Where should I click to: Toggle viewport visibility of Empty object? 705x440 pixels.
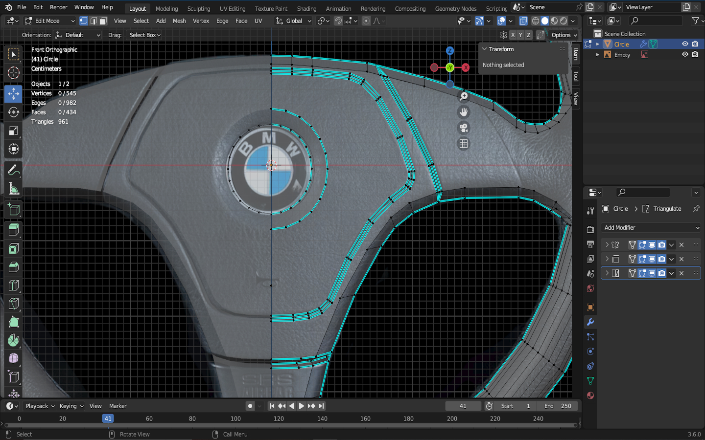click(x=685, y=55)
